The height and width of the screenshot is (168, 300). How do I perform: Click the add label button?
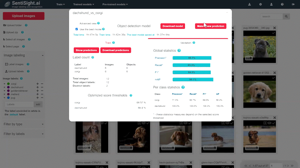[x=38, y=104]
